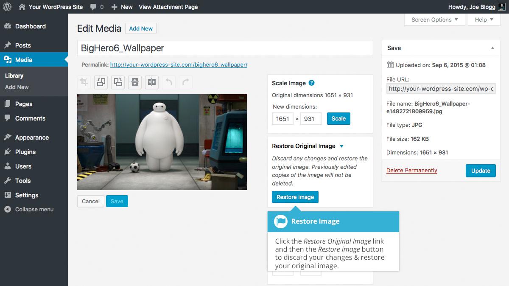Click the Pages icon in sidebar

pos(8,104)
